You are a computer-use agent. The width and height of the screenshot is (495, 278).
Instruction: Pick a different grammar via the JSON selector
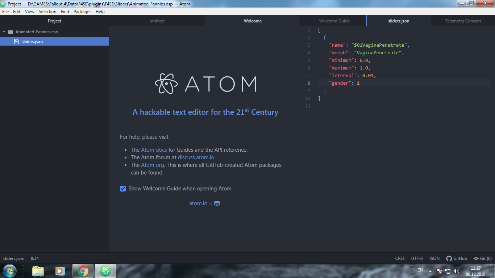[434, 258]
